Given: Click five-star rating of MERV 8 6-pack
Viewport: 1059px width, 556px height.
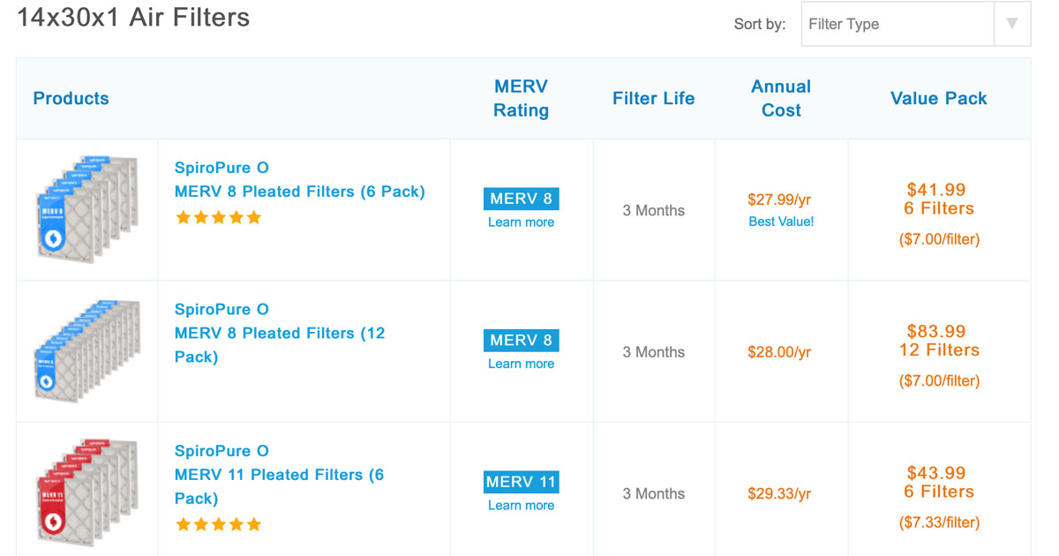Looking at the screenshot, I should [218, 217].
